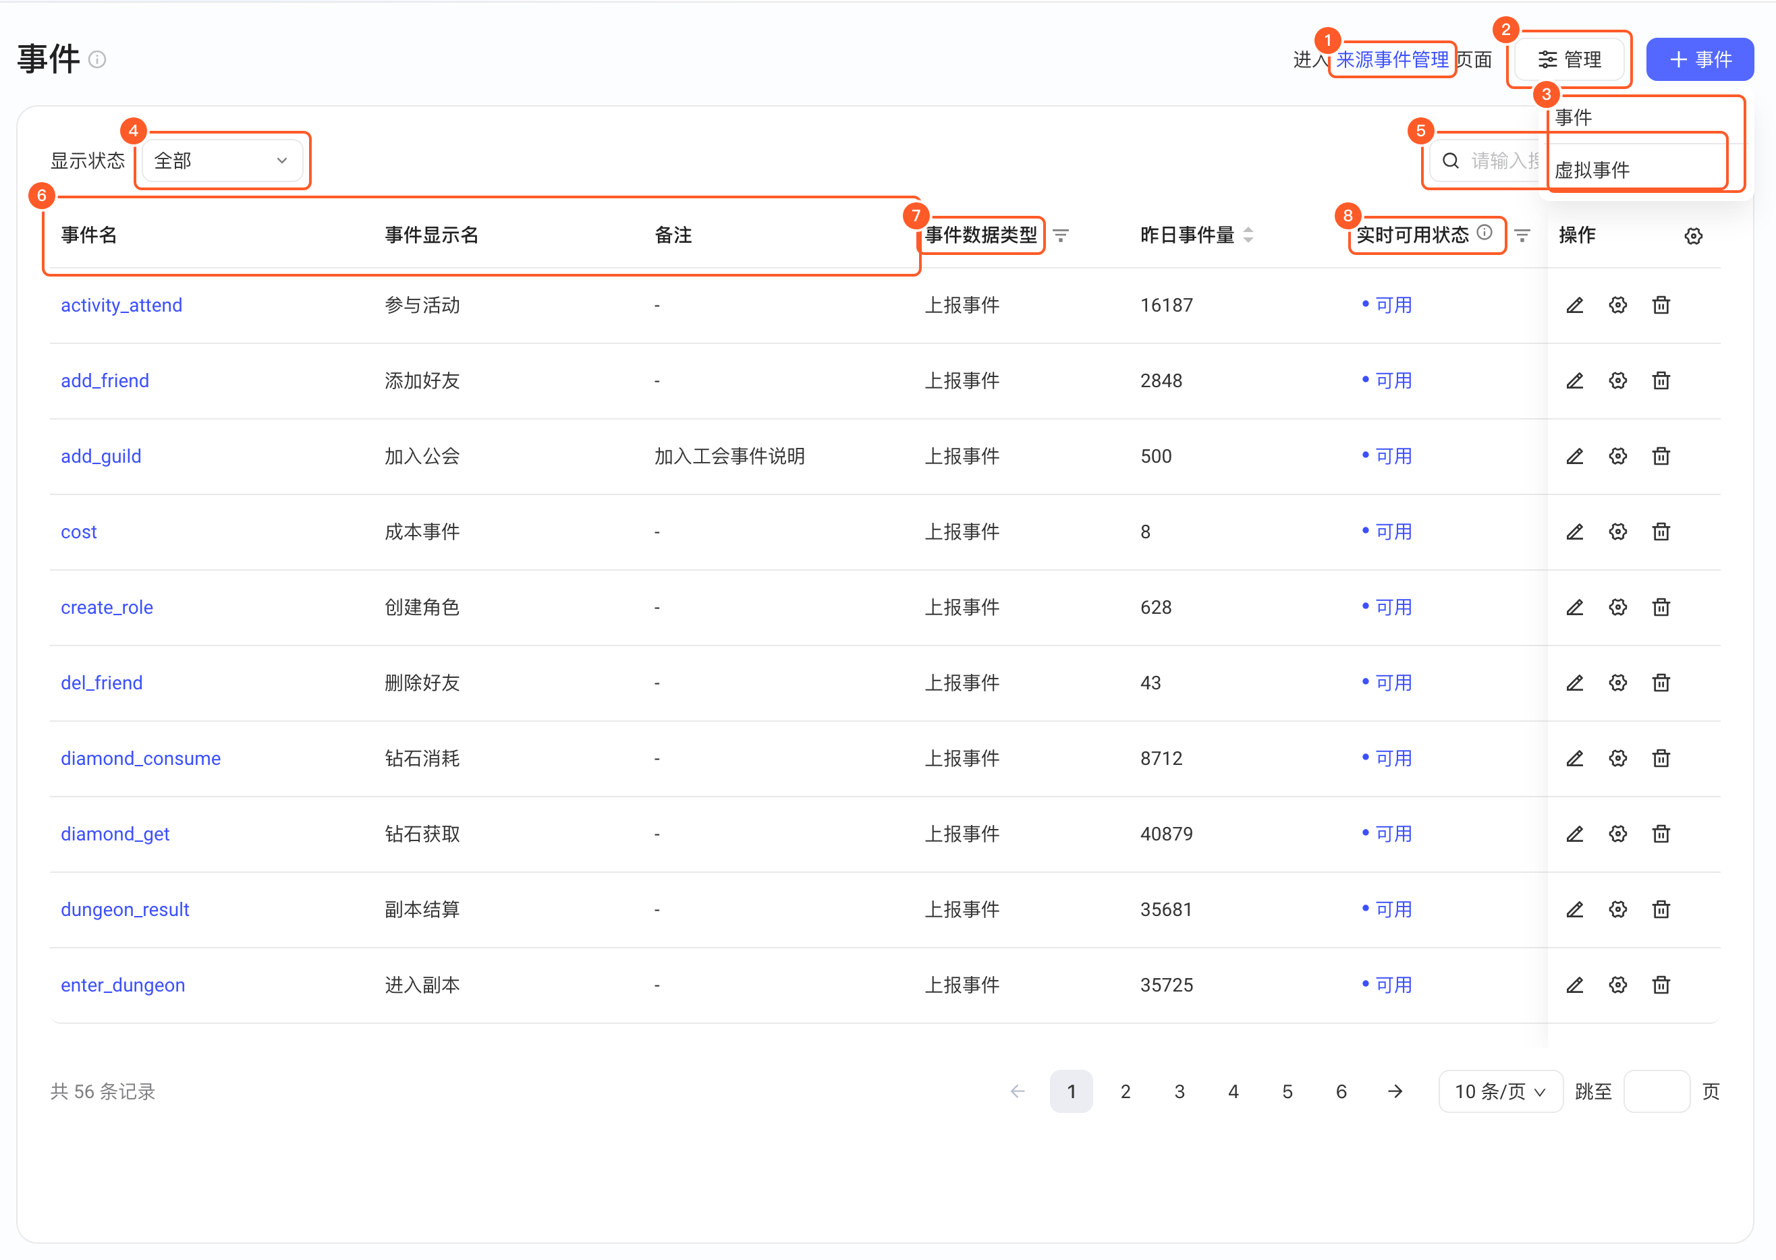Click the 共 56 条记录 total text
The image size is (1776, 1260).
click(x=103, y=1091)
